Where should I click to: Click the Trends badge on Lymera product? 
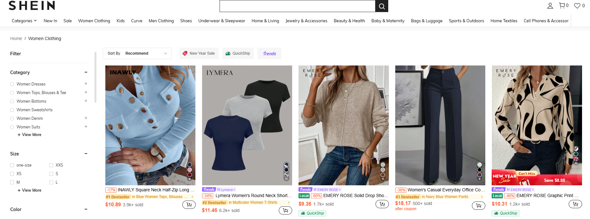click(209, 189)
